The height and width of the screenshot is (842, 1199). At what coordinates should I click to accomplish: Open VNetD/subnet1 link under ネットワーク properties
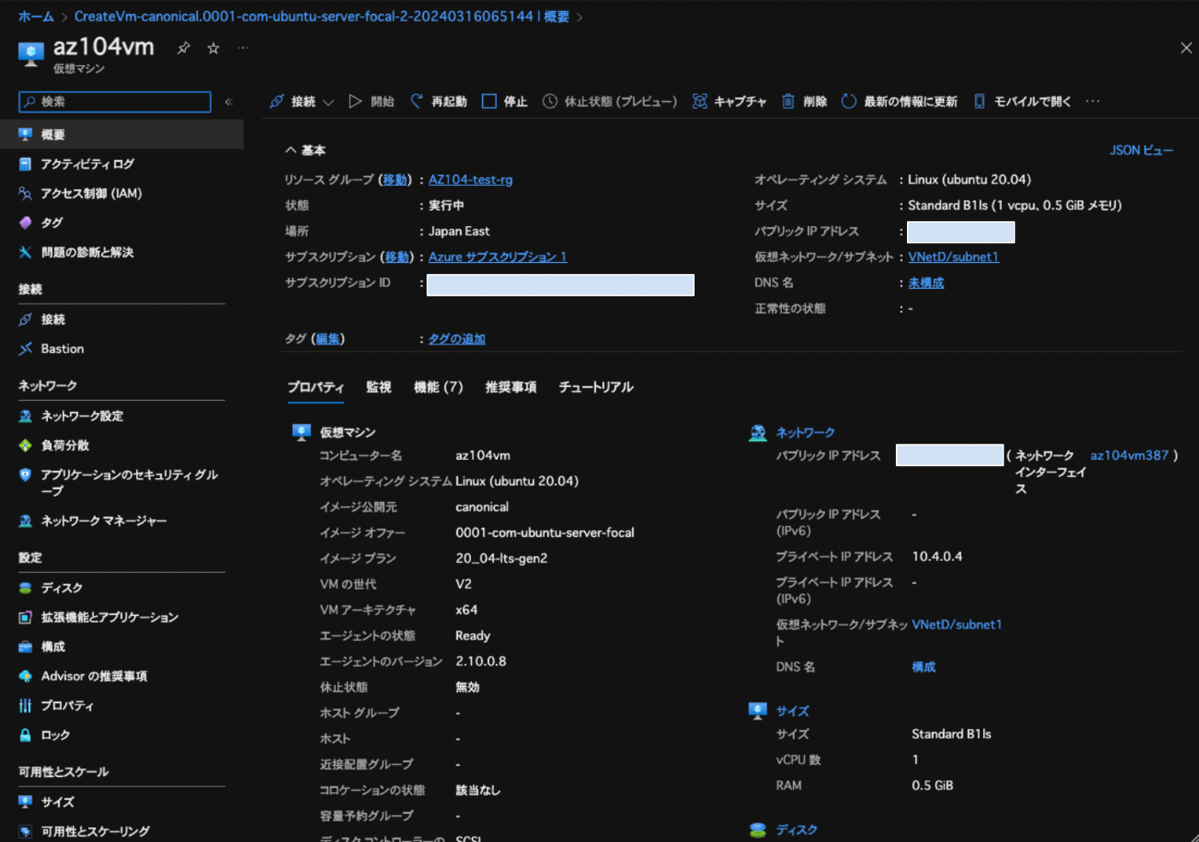coord(957,624)
